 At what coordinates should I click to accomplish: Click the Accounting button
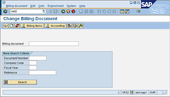point(55,26)
